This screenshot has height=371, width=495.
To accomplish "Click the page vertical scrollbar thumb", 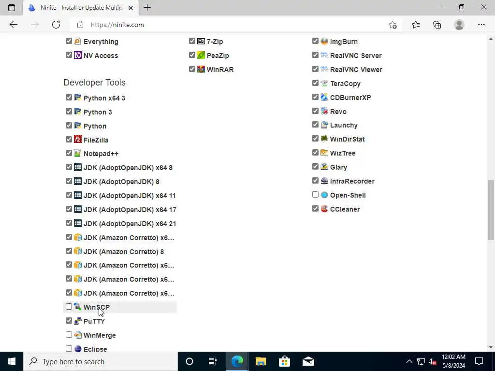I will [x=491, y=210].
